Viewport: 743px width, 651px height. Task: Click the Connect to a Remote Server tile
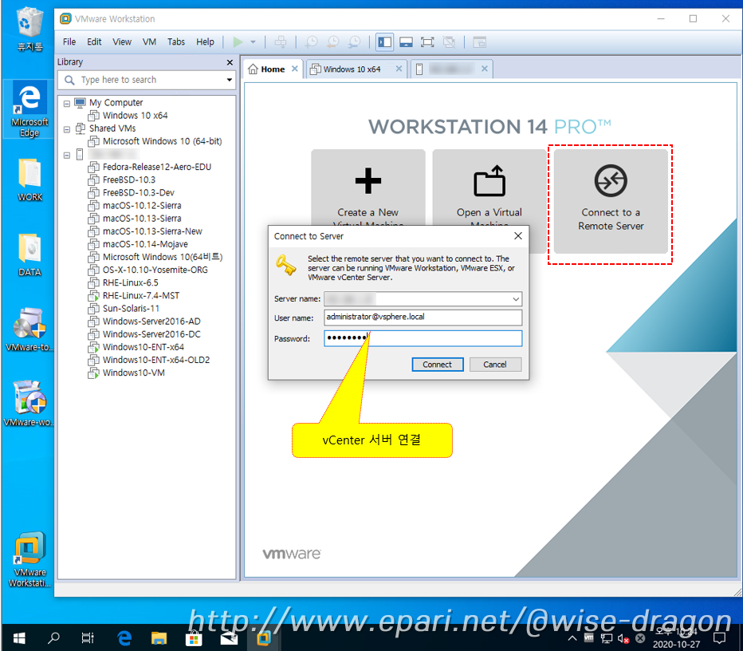[611, 202]
